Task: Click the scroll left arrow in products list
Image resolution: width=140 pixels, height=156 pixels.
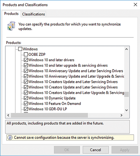Action: coord(8,115)
